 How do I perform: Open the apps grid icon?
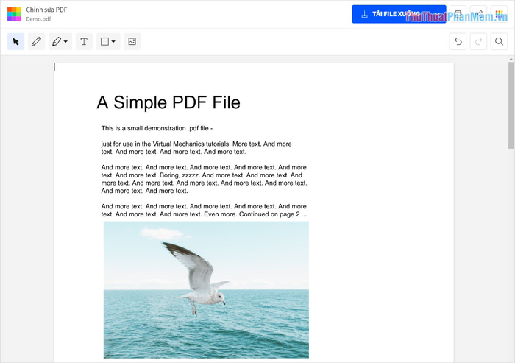pos(499,14)
